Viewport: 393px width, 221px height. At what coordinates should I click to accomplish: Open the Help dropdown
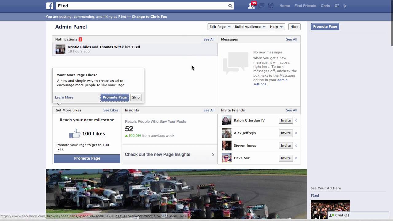[x=276, y=27]
